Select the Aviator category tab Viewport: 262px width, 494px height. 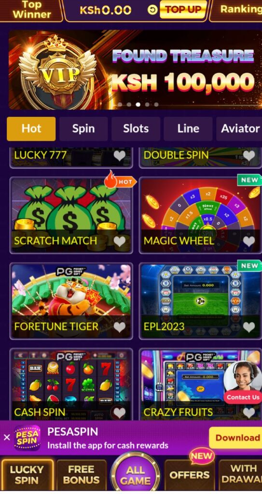pos(239,128)
